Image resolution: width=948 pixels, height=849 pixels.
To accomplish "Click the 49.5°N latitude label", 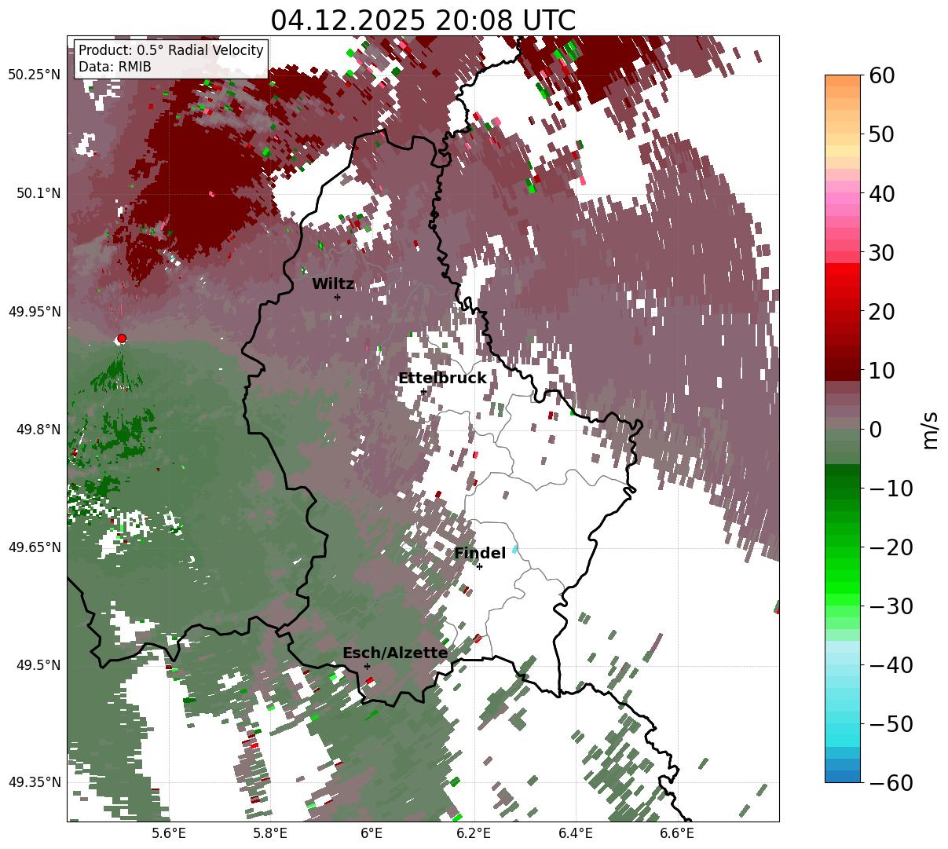I will tap(38, 665).
